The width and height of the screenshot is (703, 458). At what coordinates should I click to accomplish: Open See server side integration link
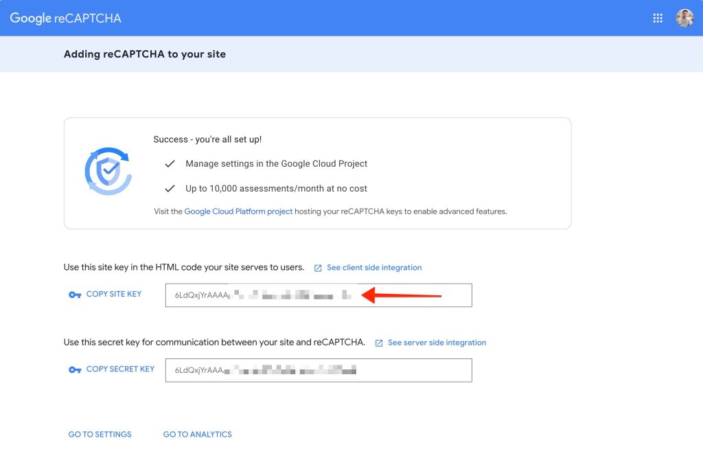click(437, 342)
